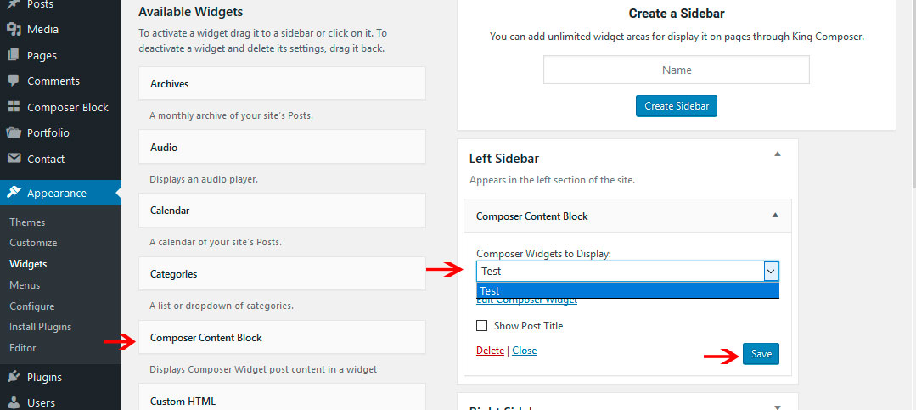916x410 pixels.
Task: Click the Appearance paintbrush icon
Action: (14, 193)
